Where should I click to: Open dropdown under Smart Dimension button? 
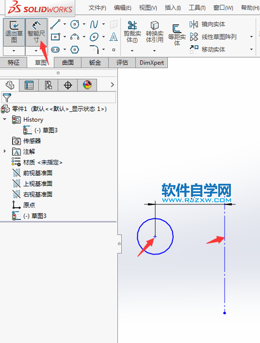[36, 51]
